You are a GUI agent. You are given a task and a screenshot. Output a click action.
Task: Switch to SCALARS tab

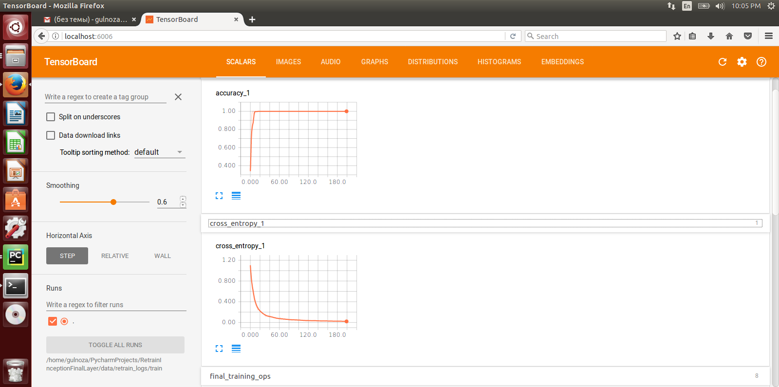click(x=241, y=62)
